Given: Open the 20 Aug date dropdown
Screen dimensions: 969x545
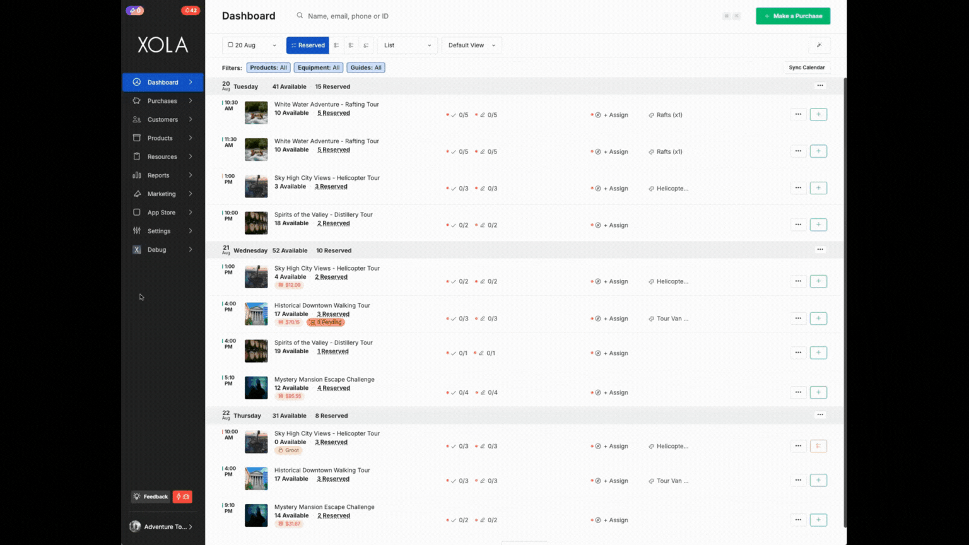Looking at the screenshot, I should (x=252, y=45).
